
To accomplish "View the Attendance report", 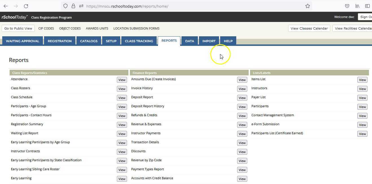I will [122, 80].
